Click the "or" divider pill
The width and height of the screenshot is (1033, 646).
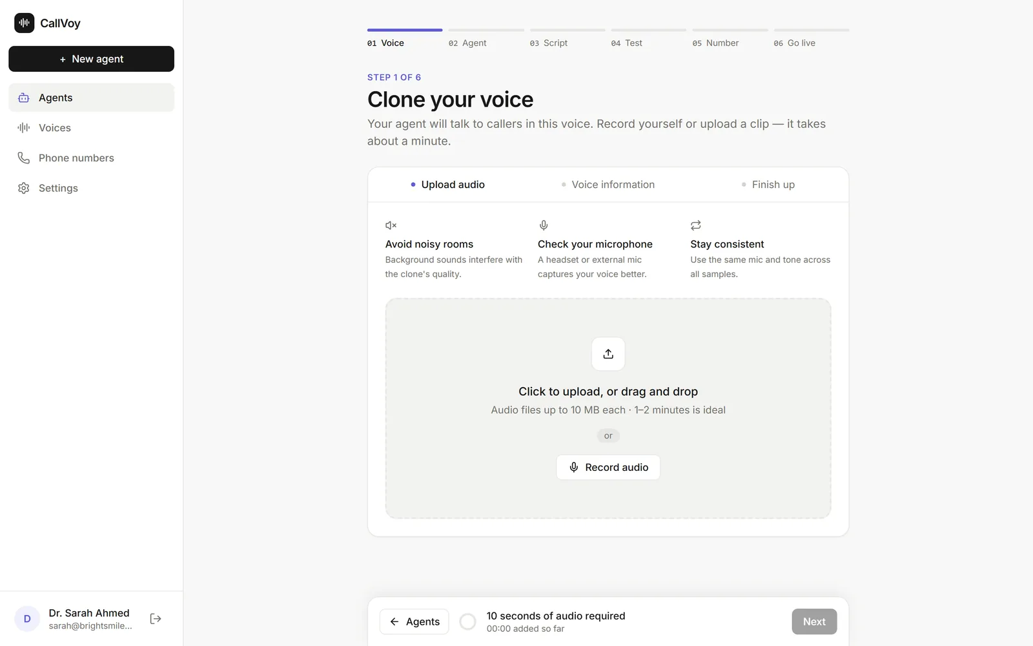(608, 436)
